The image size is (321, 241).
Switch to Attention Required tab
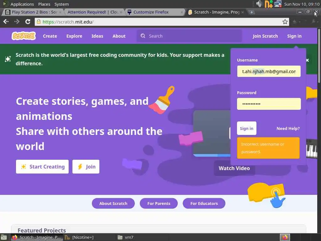pyautogui.click(x=93, y=12)
